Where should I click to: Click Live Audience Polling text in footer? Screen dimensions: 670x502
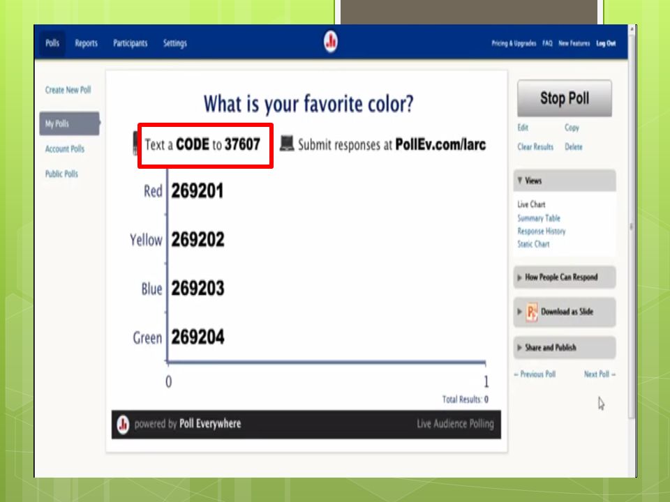[456, 424]
